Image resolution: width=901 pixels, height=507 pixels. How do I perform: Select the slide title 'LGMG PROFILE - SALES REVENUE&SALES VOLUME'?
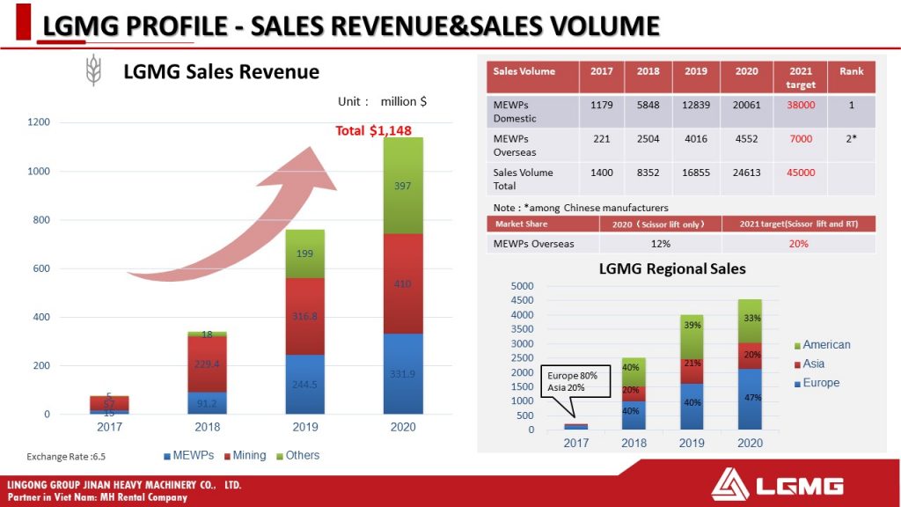(351, 26)
